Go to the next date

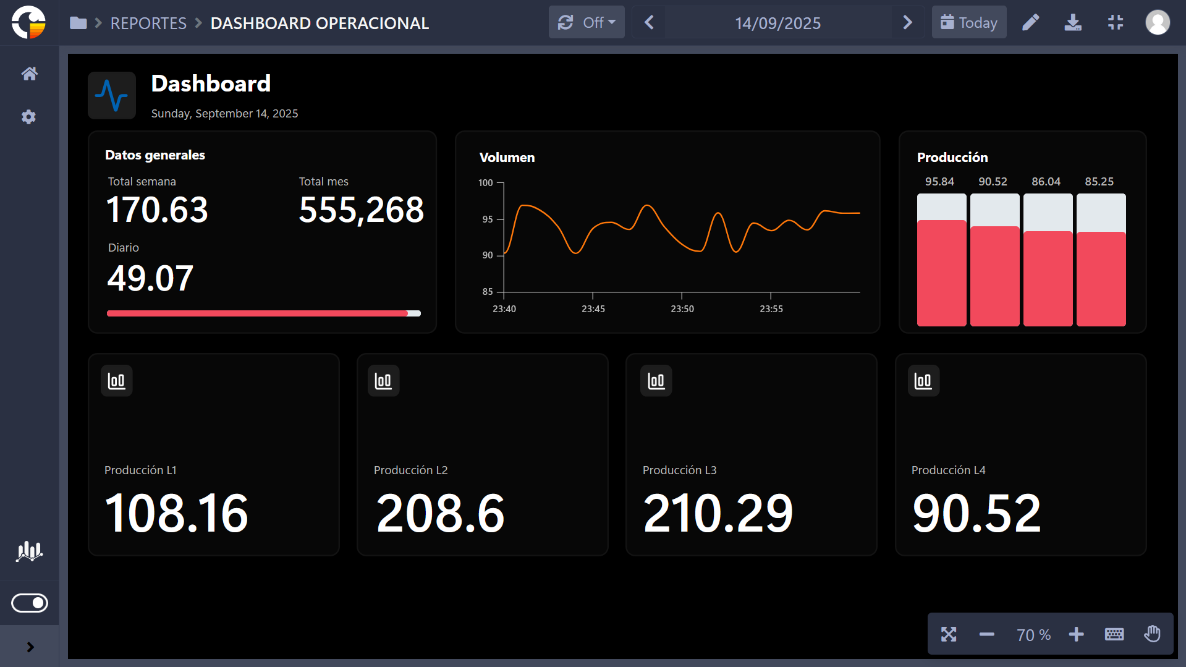click(907, 23)
